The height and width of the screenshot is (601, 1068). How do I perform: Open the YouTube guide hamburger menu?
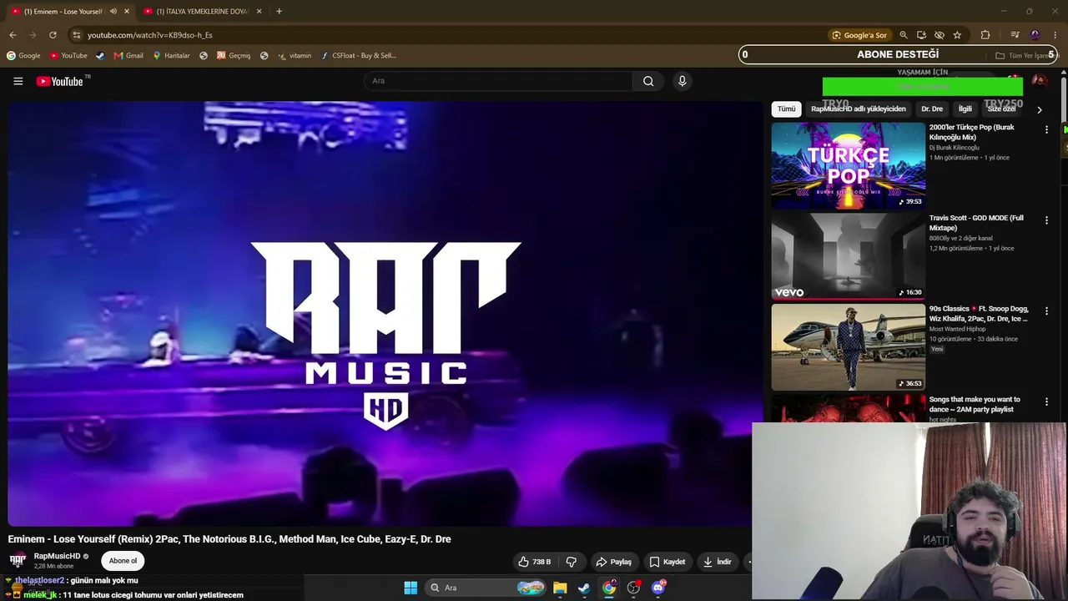18,81
